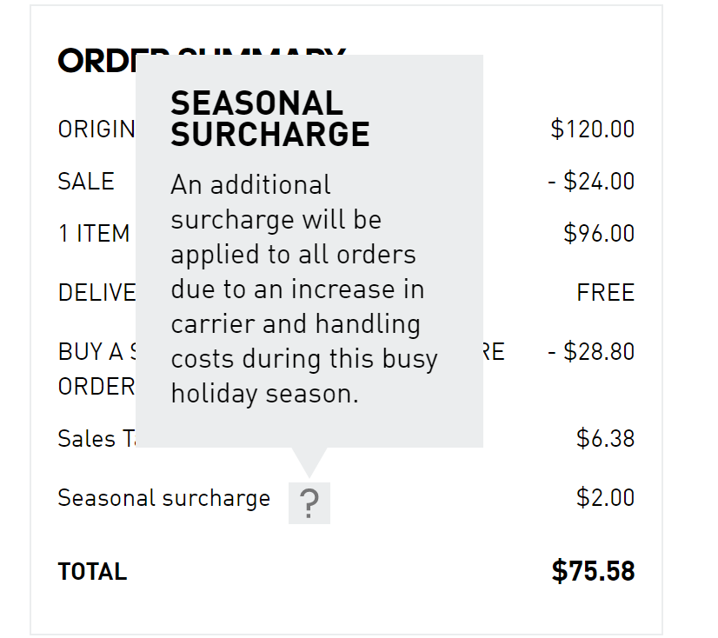Select the Seasonal surcharge row label

click(163, 498)
